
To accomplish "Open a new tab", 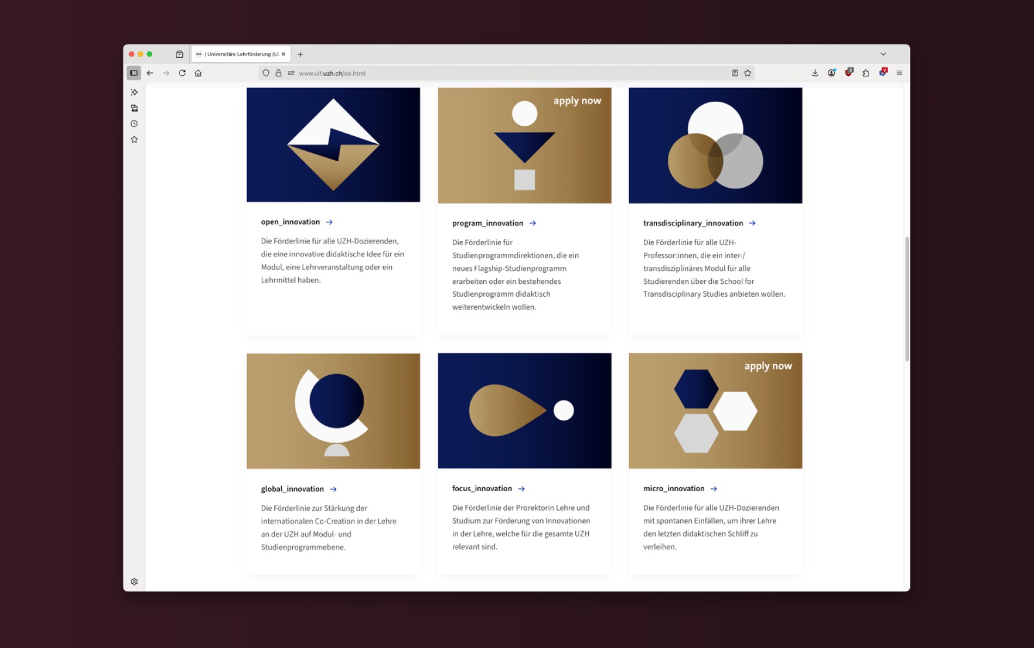I will pyautogui.click(x=300, y=54).
